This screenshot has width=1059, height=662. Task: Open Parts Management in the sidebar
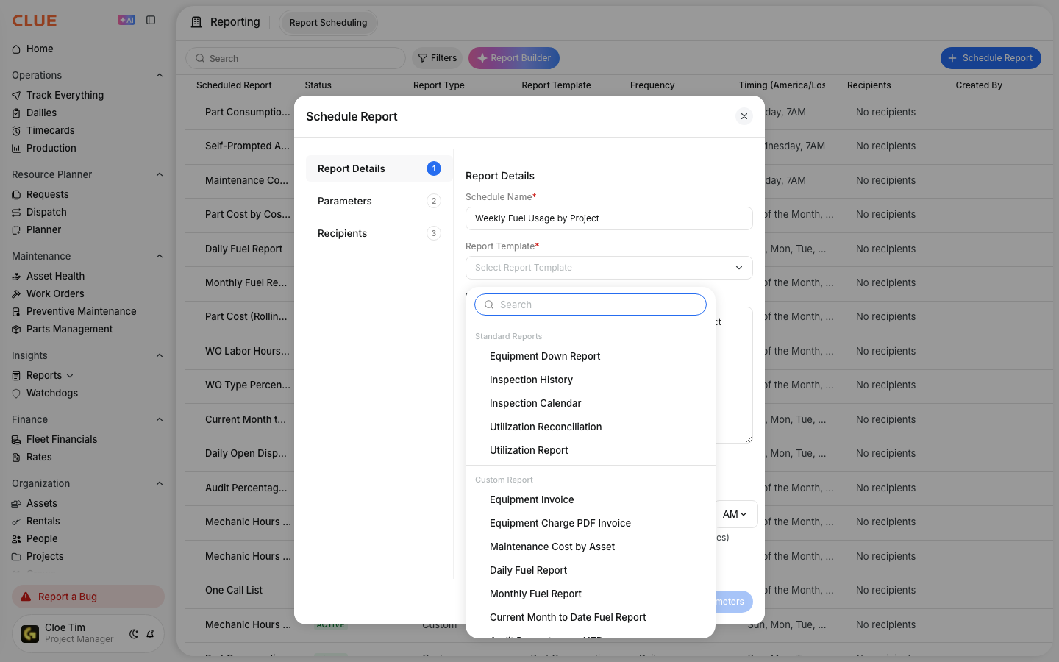tap(69, 330)
